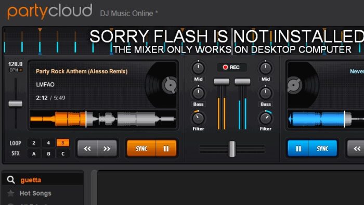
Task: Click the right deck vinyl record
Action: [x=303, y=85]
